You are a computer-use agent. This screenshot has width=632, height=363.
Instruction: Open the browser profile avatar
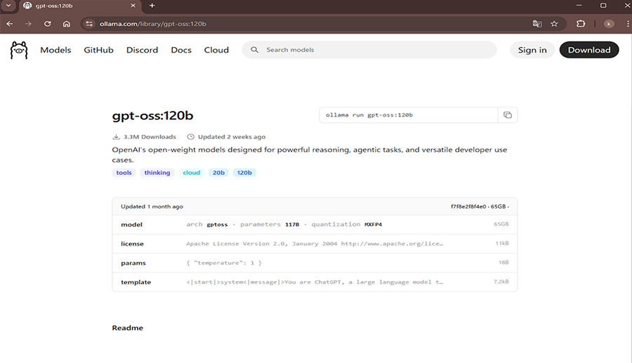(x=608, y=23)
